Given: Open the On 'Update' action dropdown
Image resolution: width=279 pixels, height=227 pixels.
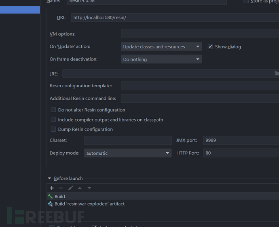Looking at the screenshot, I should 161,46.
